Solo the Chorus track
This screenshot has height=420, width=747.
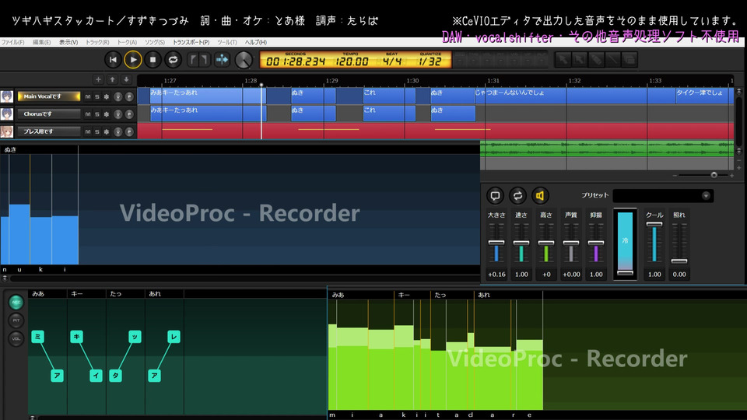pyautogui.click(x=97, y=114)
